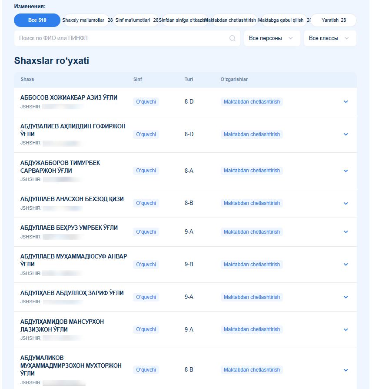Expand row АБДУВАЛИЕВ АҲЛИДДИН chevron
372x389 pixels.
pos(346,134)
